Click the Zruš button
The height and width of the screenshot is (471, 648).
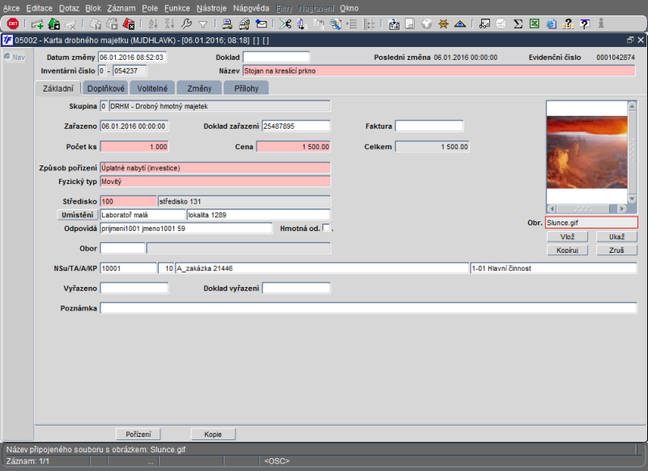coord(616,250)
